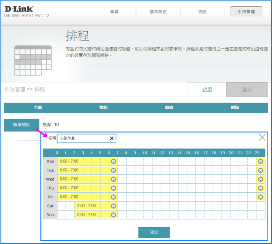Click the 新增規則 button
272x244 pixels.
pos(22,125)
